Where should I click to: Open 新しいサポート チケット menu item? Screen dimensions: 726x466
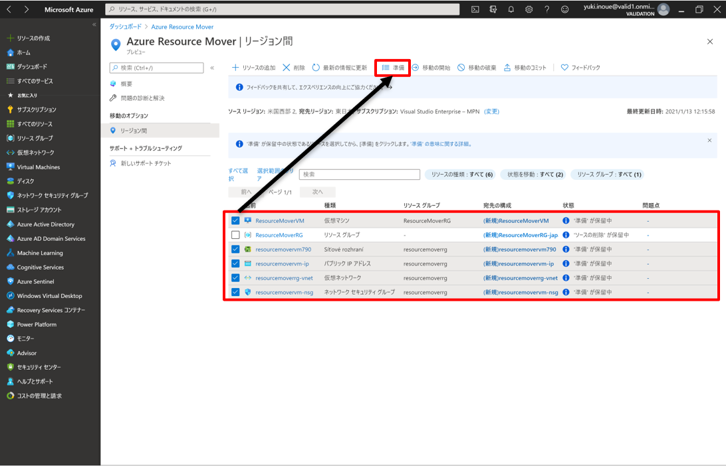tap(141, 163)
